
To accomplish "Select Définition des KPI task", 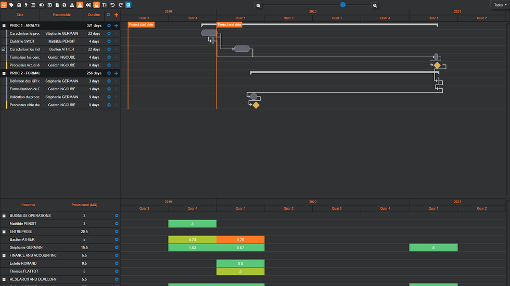I will (x=25, y=81).
